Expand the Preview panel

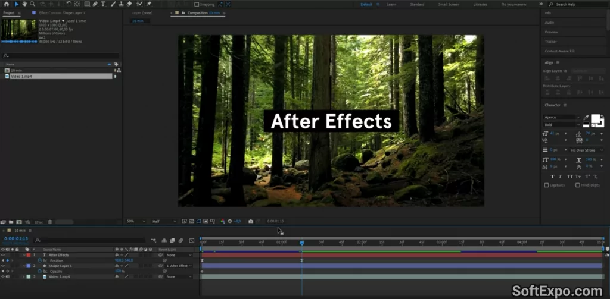[551, 32]
